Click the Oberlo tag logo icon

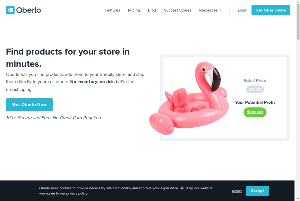point(10,10)
